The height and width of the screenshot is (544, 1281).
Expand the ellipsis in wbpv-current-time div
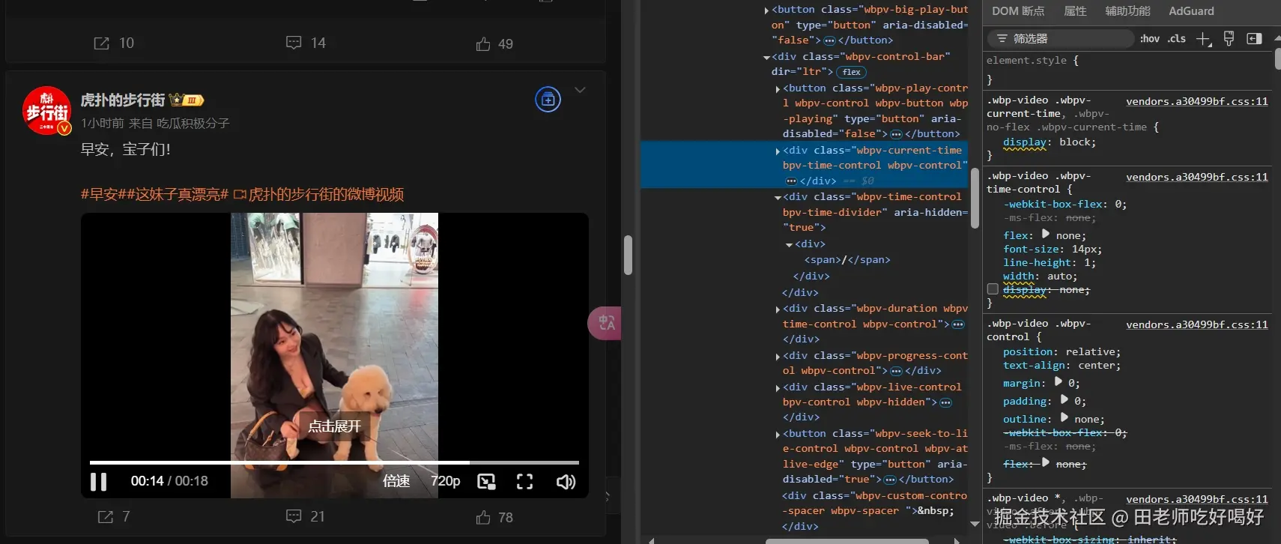point(791,181)
